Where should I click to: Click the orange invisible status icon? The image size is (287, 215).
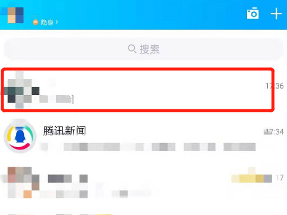click(36, 22)
